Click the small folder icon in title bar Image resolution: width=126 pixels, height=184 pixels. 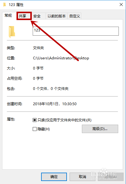(4, 5)
